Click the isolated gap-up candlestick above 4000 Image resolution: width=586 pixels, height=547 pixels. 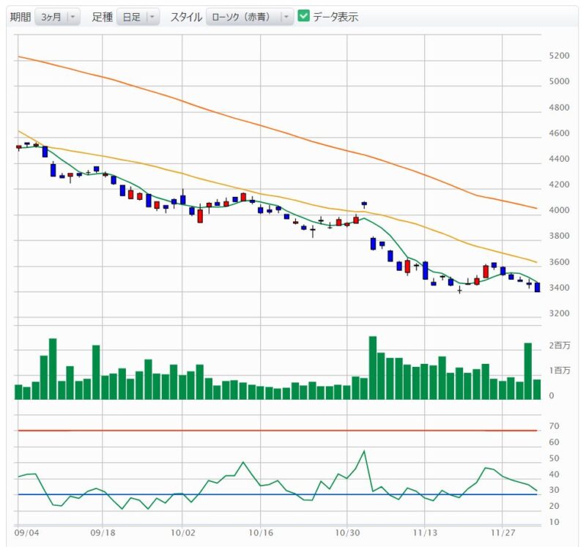tap(364, 204)
